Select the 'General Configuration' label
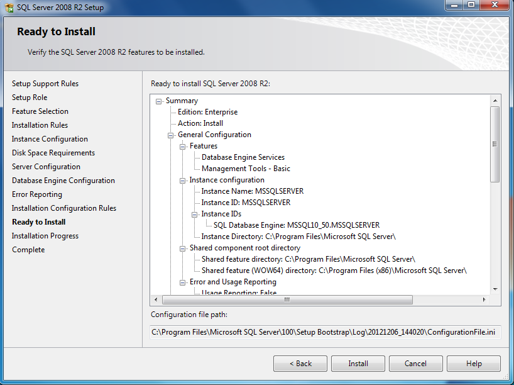 point(214,135)
